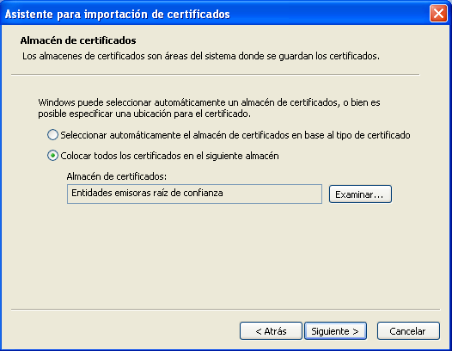Click the "Almacén de certificados:" field label
452x351 pixels.
tap(117, 176)
